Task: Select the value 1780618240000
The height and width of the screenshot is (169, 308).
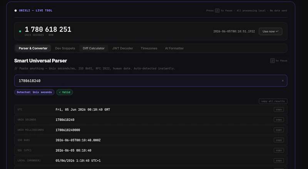Action: (x=68, y=130)
